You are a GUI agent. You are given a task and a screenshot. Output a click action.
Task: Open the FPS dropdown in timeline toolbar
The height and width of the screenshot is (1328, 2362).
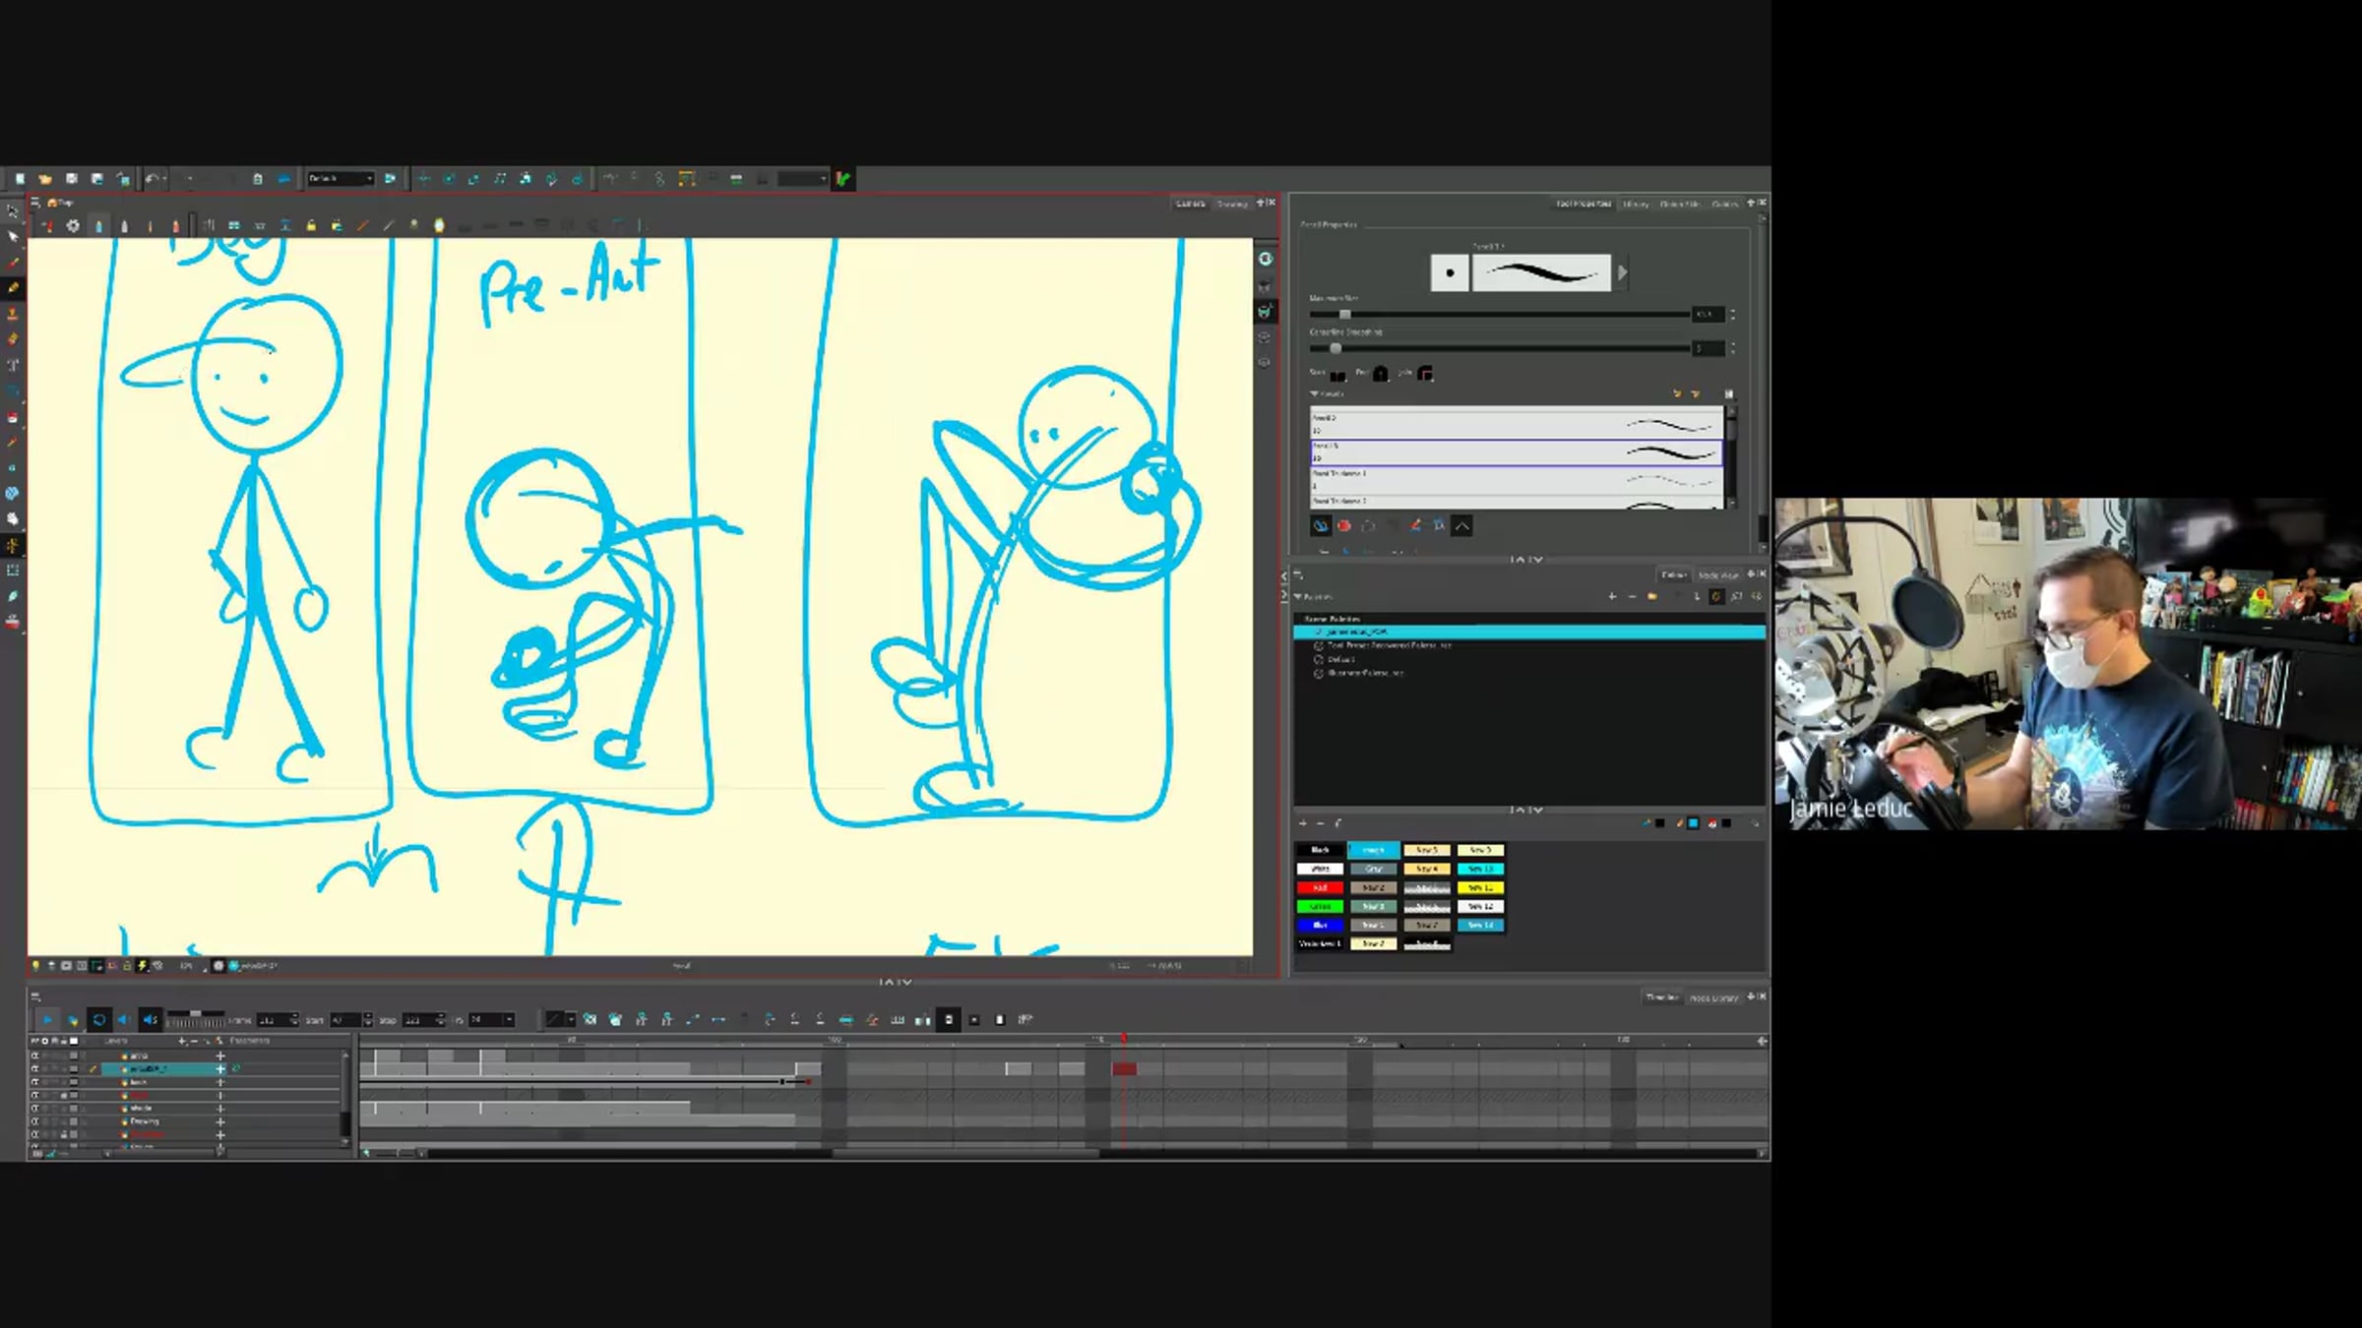(509, 1020)
